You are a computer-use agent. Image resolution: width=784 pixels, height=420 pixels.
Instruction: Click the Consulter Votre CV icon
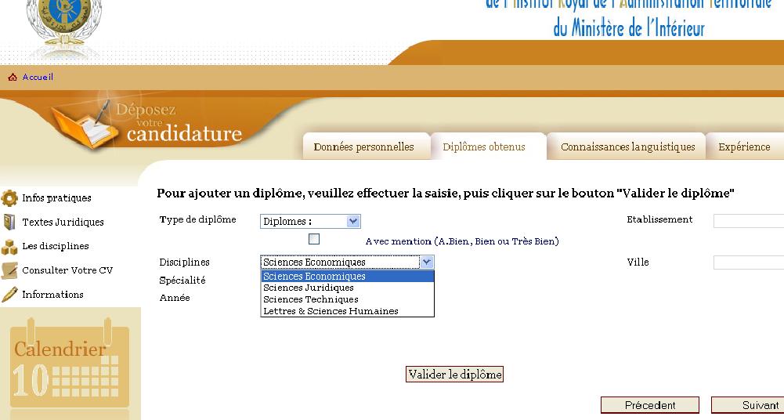point(9,270)
